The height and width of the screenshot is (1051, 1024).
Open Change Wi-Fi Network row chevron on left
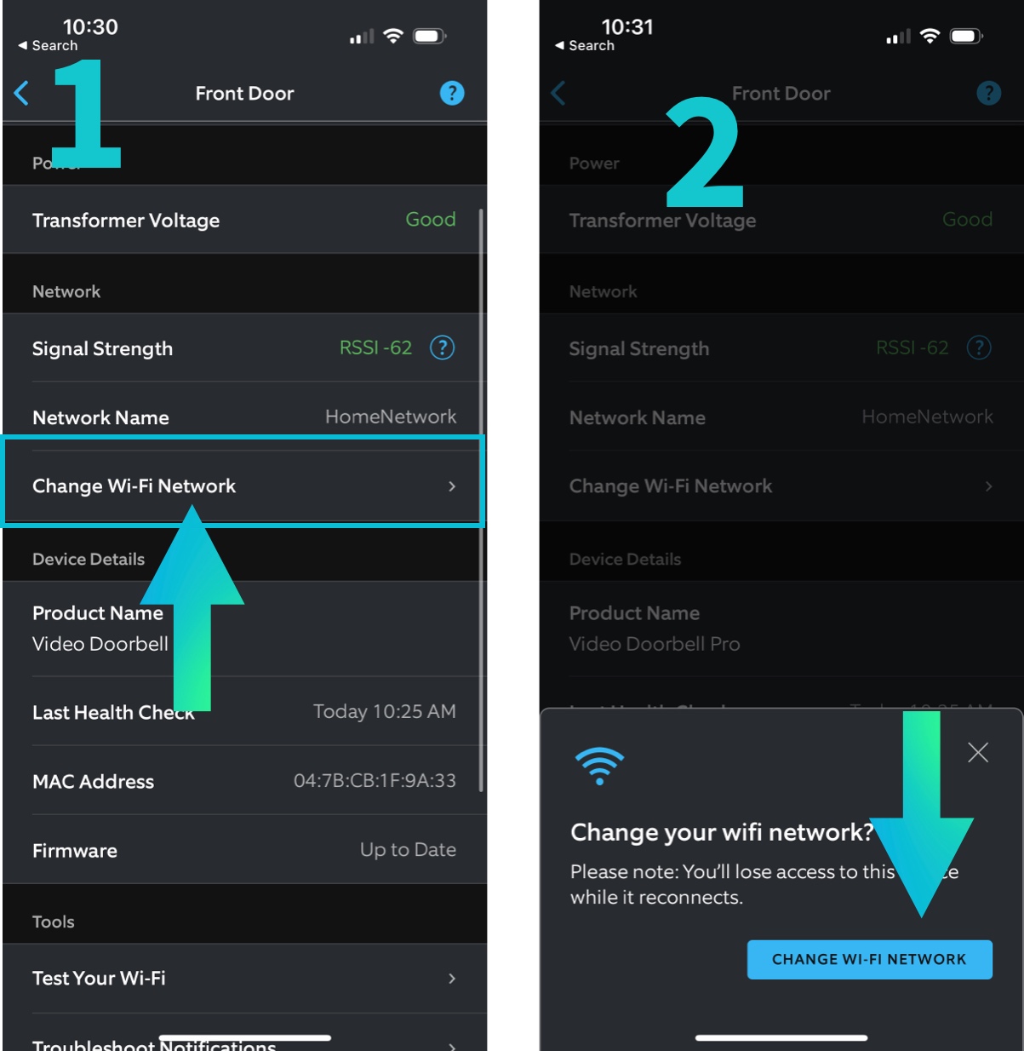[452, 486]
